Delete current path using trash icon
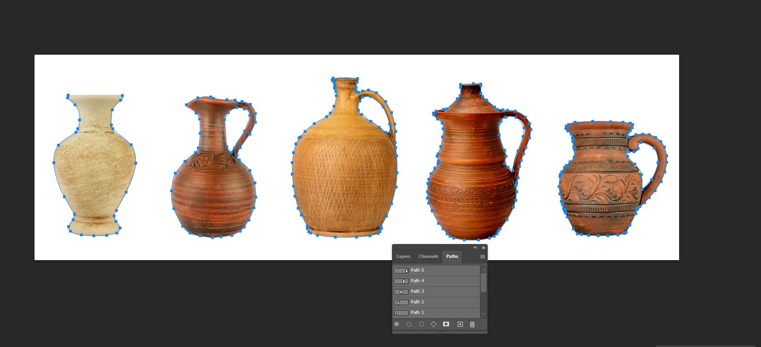761x347 pixels. point(472,324)
